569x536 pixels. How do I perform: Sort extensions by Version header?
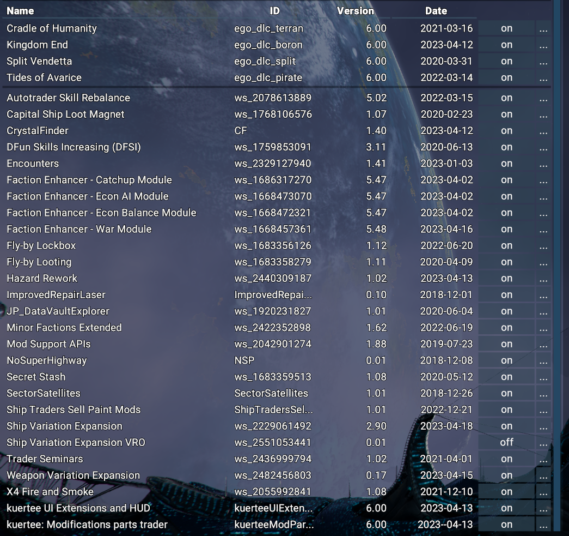(355, 11)
